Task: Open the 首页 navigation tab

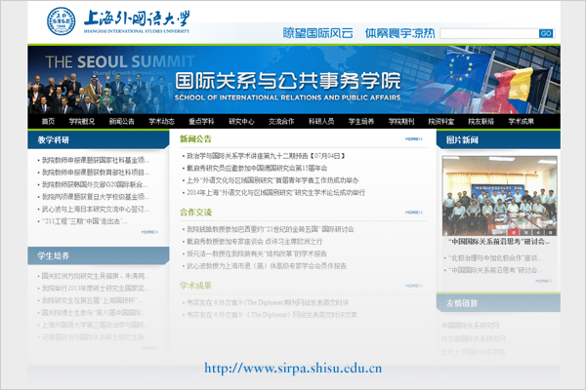Action: pos(48,122)
